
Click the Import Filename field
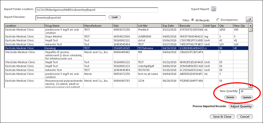(x=71, y=18)
